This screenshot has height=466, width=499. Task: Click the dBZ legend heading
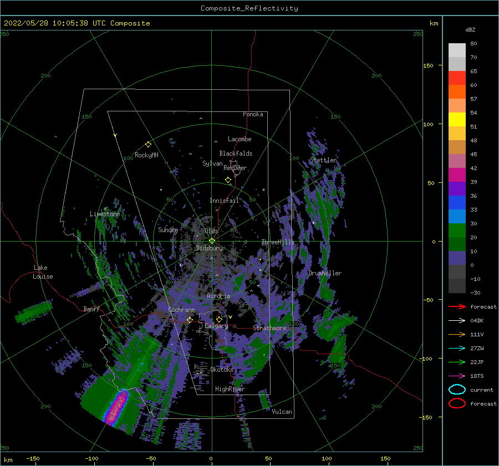[x=470, y=29]
